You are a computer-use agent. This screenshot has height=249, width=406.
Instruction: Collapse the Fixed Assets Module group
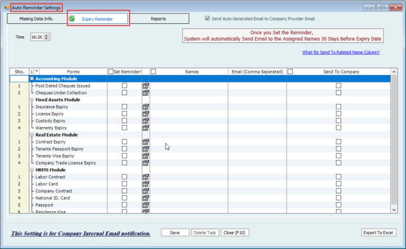click(32, 100)
